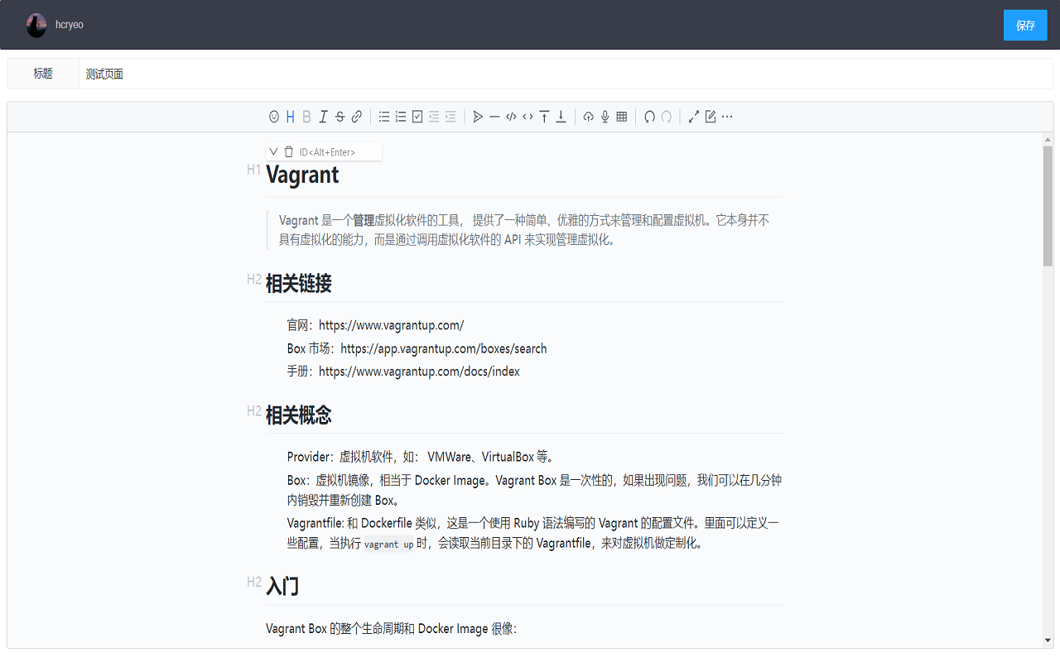
Task: Click the inline code 'vagrant up'
Action: tap(388, 544)
